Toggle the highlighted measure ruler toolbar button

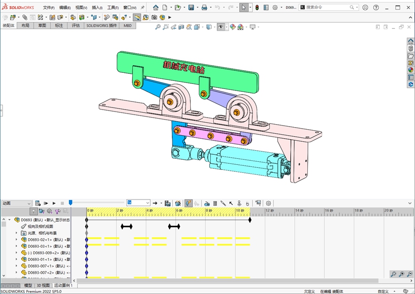coord(137,18)
